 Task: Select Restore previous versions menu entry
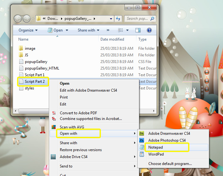(x=81, y=150)
